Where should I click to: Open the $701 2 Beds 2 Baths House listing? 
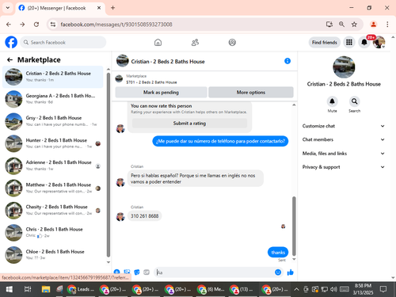pos(151,82)
